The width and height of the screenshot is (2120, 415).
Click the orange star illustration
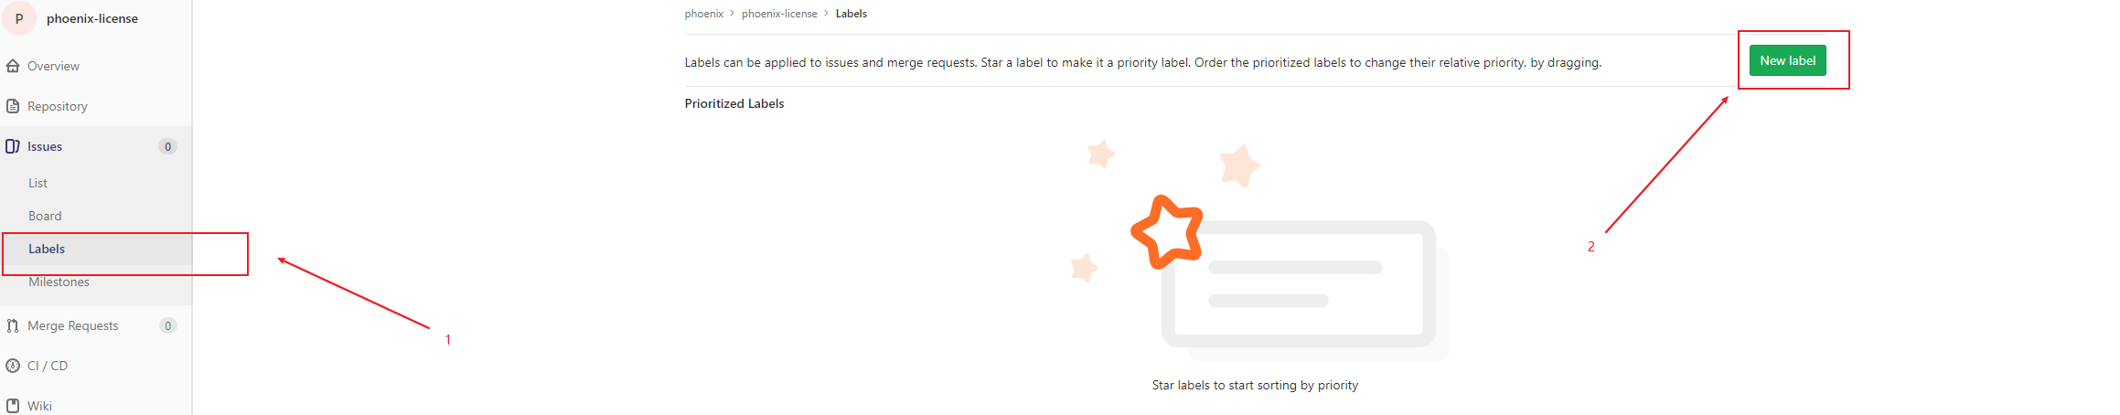[1167, 231]
